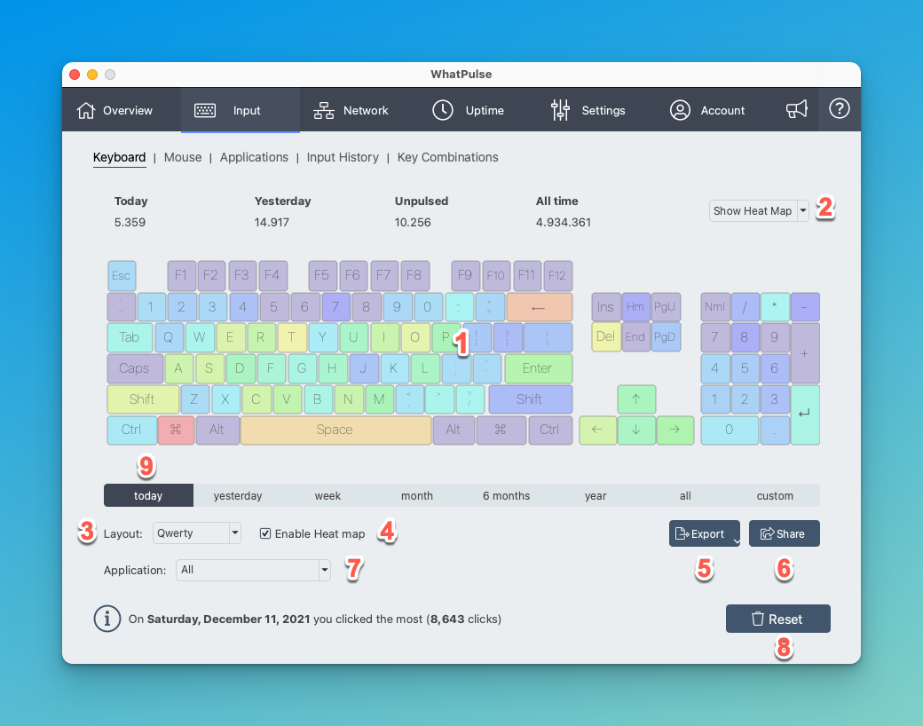
Task: Open the help question mark icon
Action: pos(839,109)
